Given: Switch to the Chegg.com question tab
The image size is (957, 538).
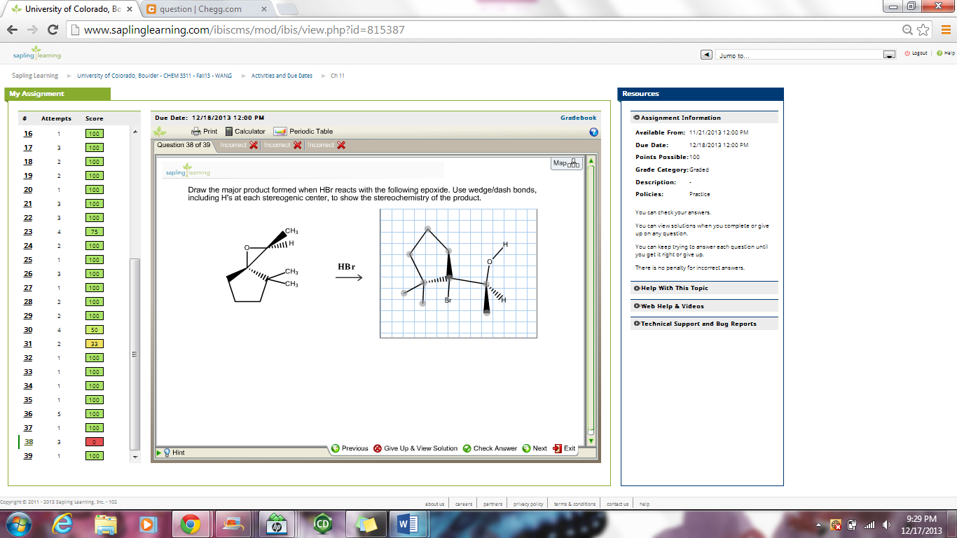Looking at the screenshot, I should coord(207,9).
